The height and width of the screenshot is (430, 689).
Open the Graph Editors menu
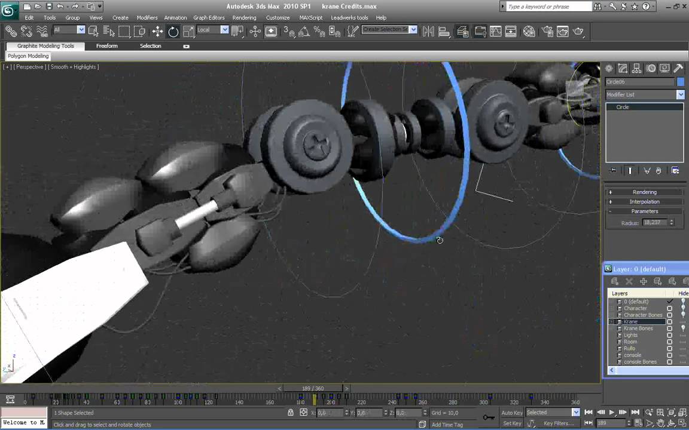209,17
